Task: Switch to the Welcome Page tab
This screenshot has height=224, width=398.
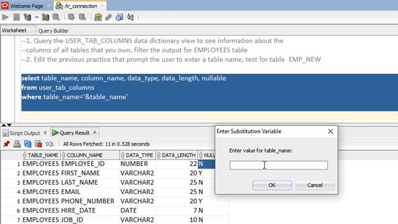Action: pyautogui.click(x=26, y=6)
